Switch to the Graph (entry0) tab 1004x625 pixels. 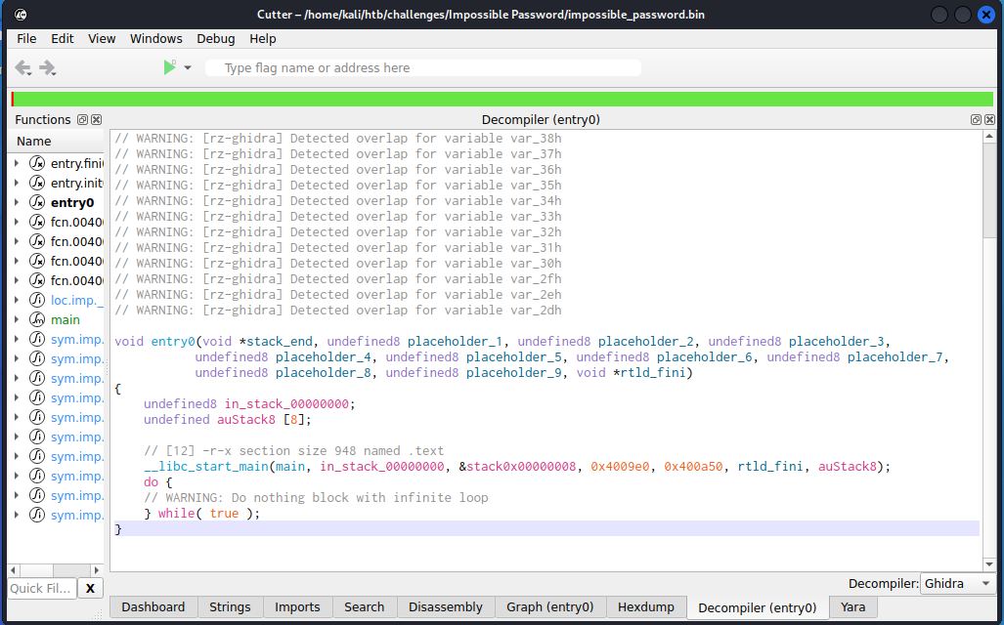tap(550, 607)
